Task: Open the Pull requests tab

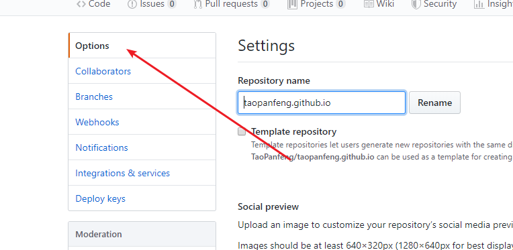Action: pyautogui.click(x=232, y=4)
